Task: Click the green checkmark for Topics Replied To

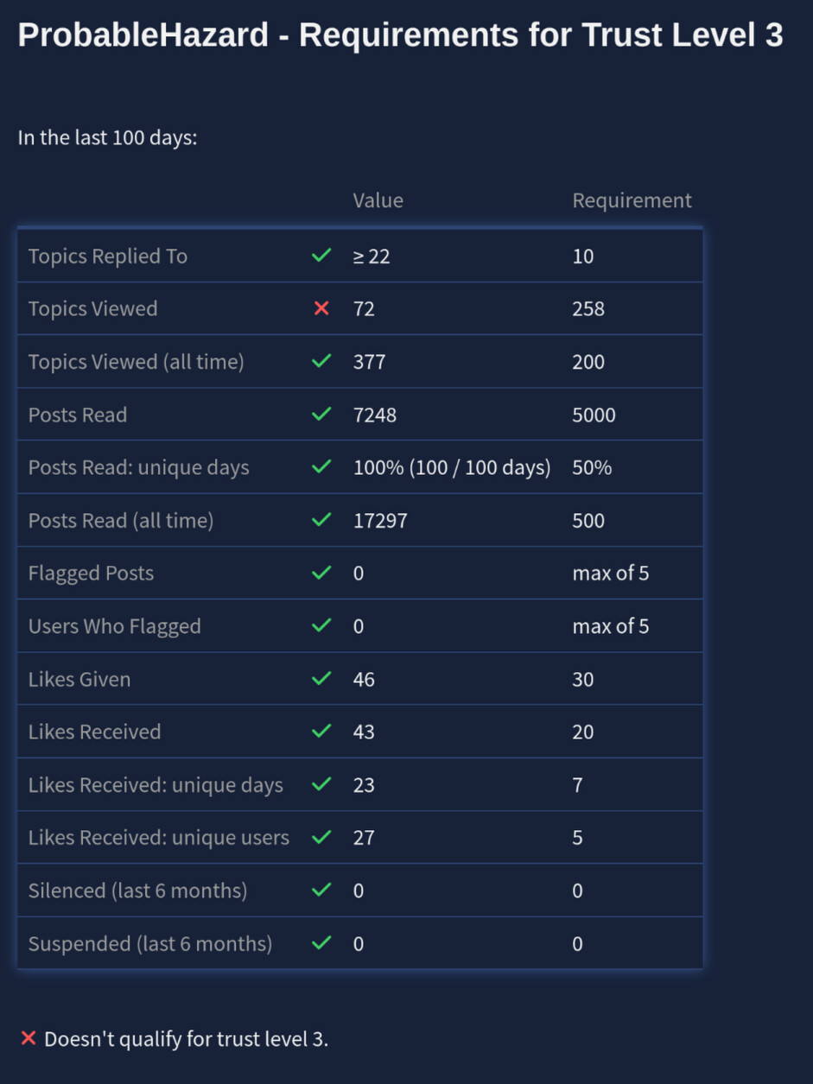Action: click(321, 256)
